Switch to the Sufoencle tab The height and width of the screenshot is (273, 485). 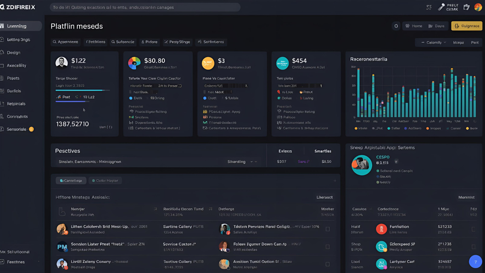click(123, 42)
